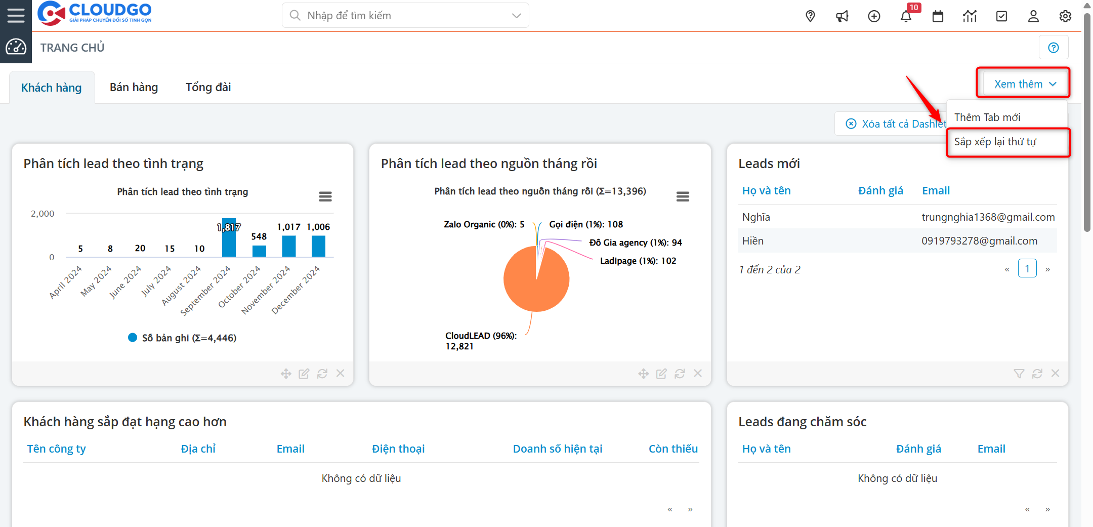Click the quick create plus icon

point(874,16)
